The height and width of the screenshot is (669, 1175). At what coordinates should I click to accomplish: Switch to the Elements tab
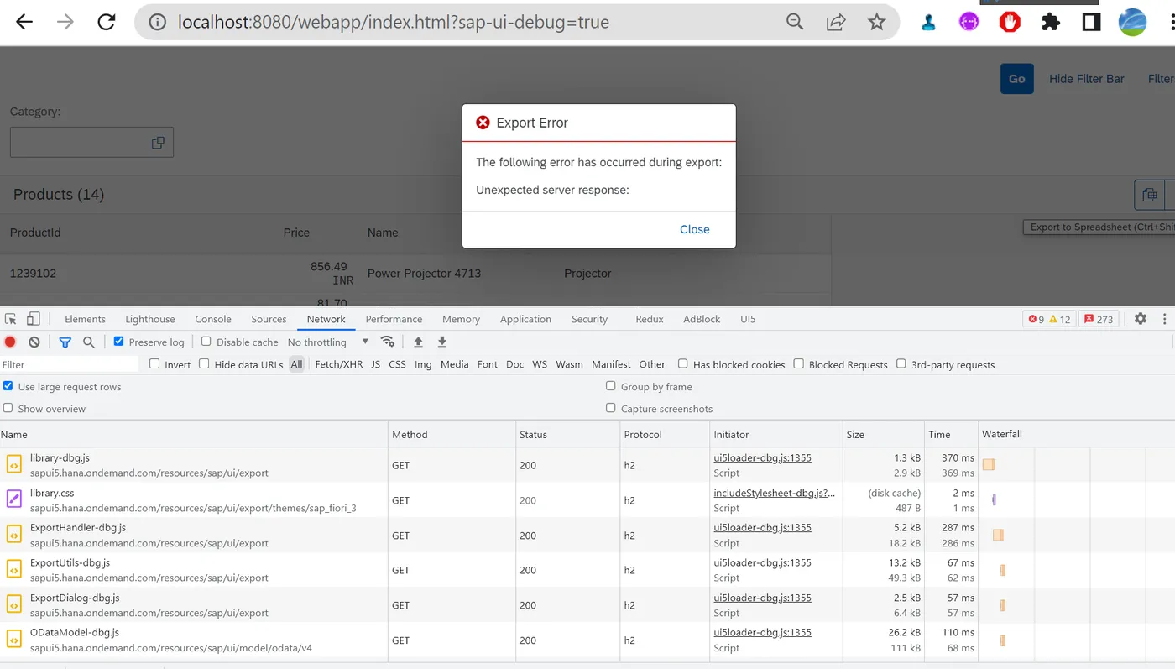click(x=85, y=319)
